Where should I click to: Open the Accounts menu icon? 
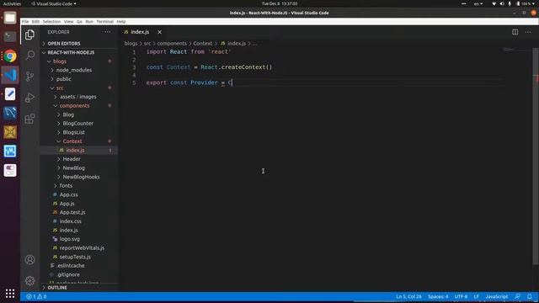[x=30, y=260]
